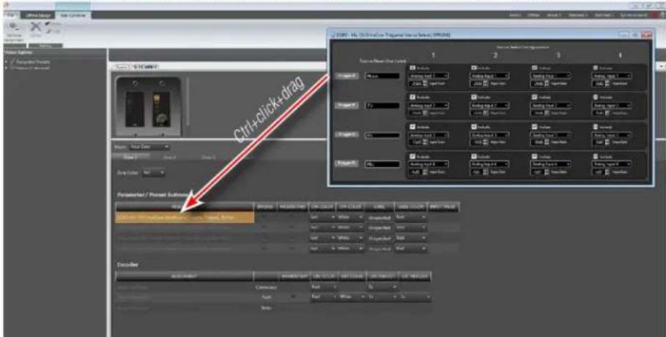Click the Assignment column header of Encoder table
The image size is (666, 337).
coord(185,276)
